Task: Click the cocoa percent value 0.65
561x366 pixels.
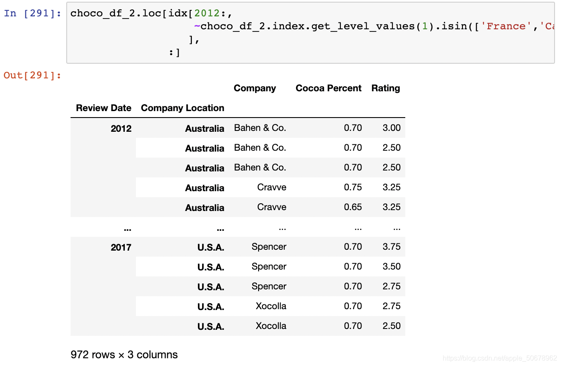Action: coord(353,207)
